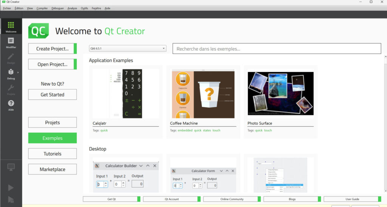
Task: Open the Marketplace tab button
Action: pyautogui.click(x=52, y=169)
